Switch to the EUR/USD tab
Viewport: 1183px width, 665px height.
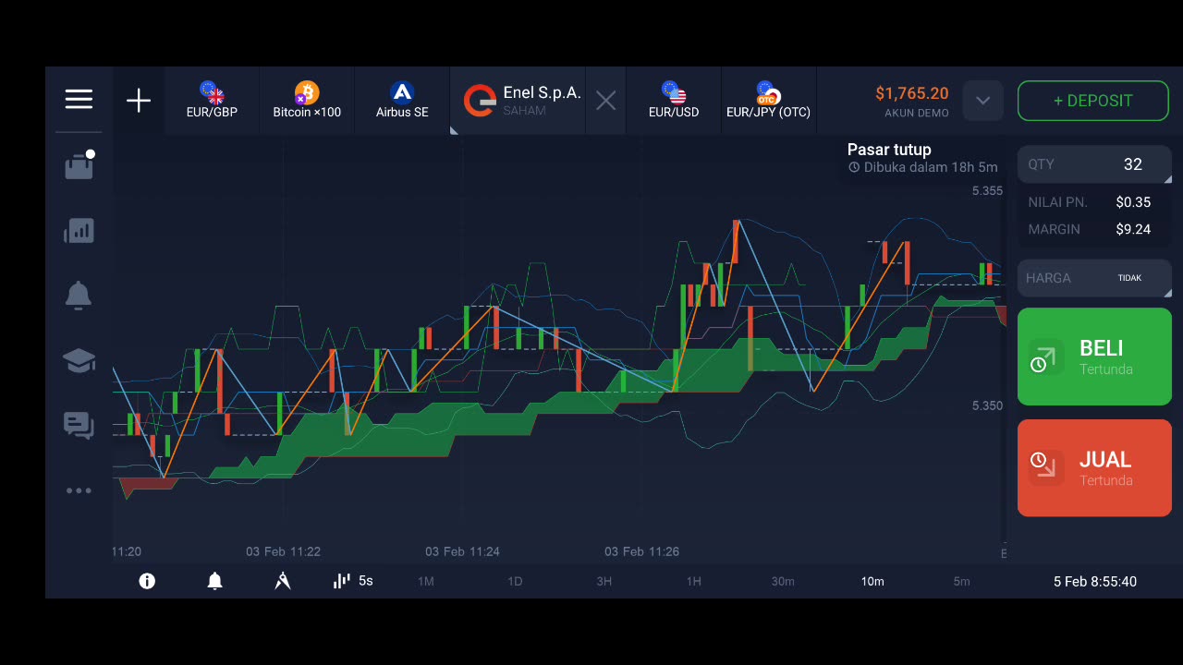click(x=674, y=101)
